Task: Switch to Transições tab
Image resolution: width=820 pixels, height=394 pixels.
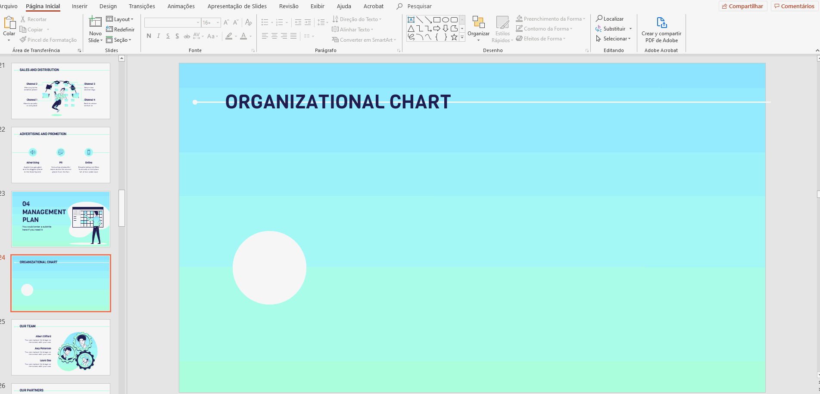Action: 142,6
